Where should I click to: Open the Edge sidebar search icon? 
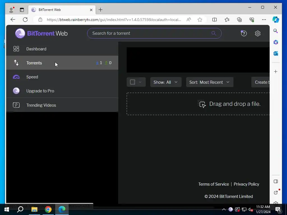[276, 31]
